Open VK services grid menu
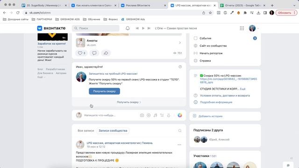 242,28
